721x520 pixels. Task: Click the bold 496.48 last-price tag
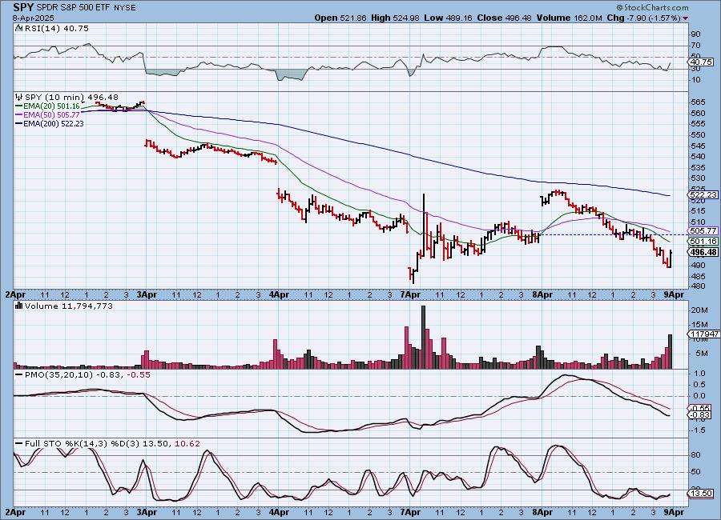[703, 252]
